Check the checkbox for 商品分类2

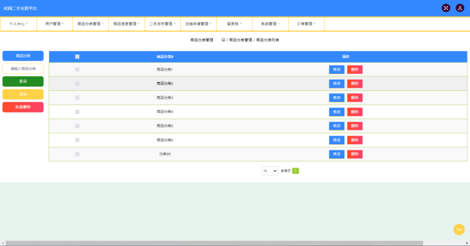click(x=77, y=83)
